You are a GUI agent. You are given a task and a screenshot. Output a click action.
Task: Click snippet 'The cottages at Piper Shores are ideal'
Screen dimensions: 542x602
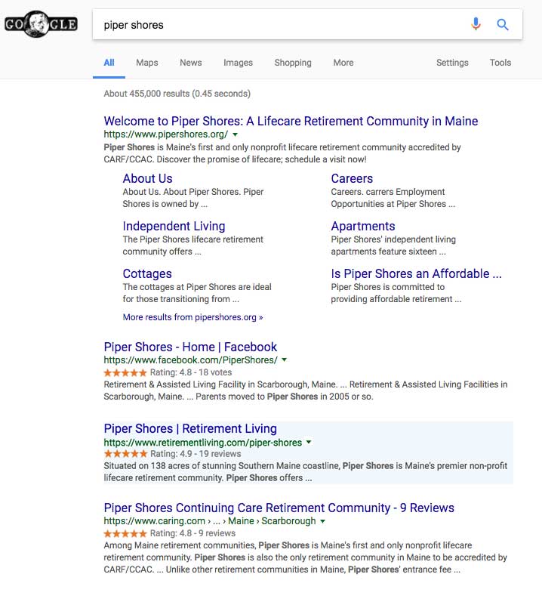click(x=197, y=293)
